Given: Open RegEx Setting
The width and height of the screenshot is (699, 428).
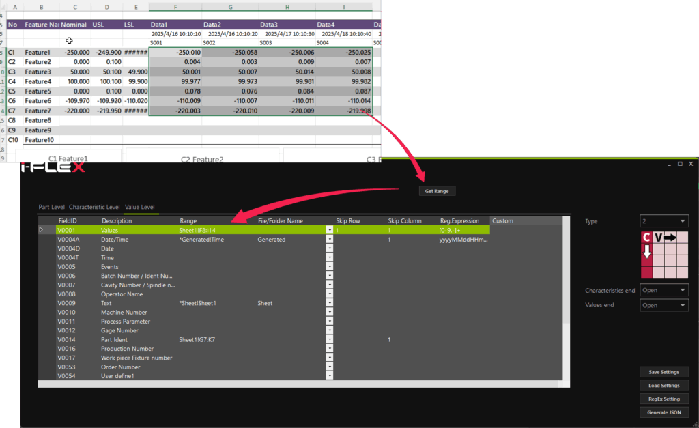Looking at the screenshot, I should [x=664, y=399].
